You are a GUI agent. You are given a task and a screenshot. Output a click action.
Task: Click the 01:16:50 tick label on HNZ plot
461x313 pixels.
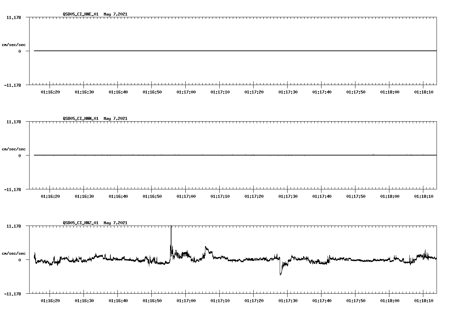tap(152, 300)
